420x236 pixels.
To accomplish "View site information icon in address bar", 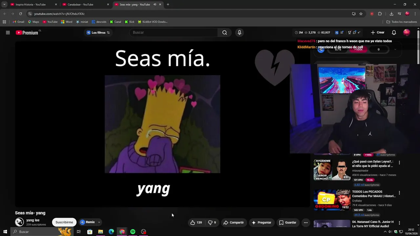I will 30,14.
